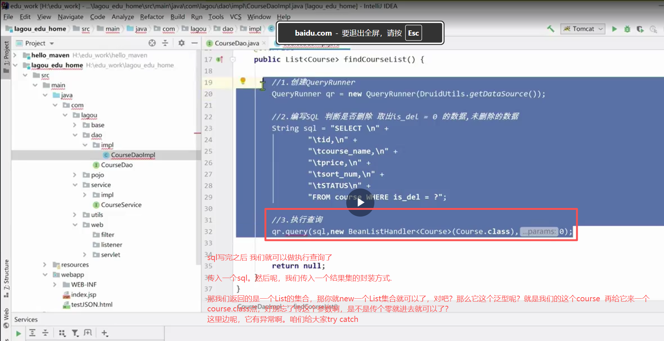
Task: Collapse the lagou_edu_home project node
Action: (15, 65)
